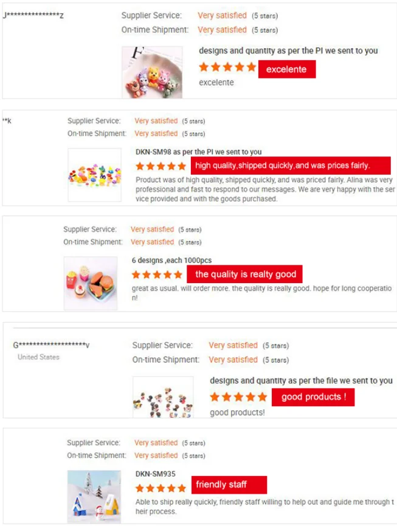Click the 'good products !' red label

(x=313, y=397)
